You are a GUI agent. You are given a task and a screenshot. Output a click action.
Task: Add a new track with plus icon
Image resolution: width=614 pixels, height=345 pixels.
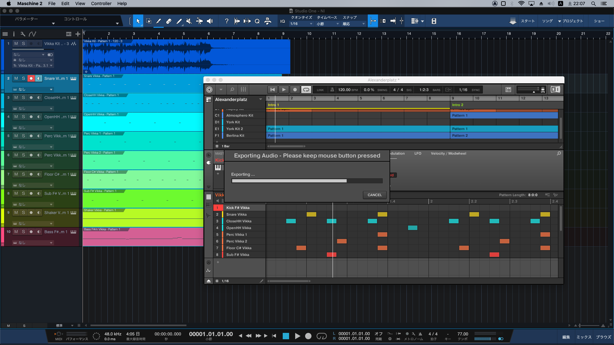(x=78, y=34)
